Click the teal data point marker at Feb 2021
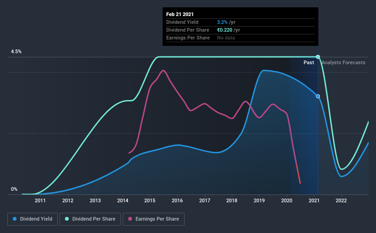 pyautogui.click(x=318, y=57)
